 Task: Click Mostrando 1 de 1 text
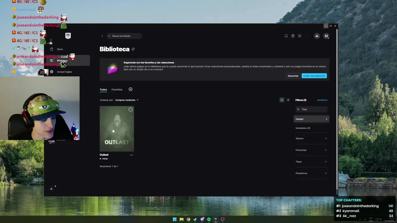(x=109, y=166)
